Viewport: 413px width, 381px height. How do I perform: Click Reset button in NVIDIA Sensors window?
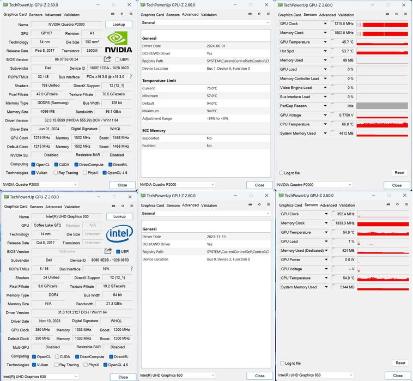(x=399, y=173)
